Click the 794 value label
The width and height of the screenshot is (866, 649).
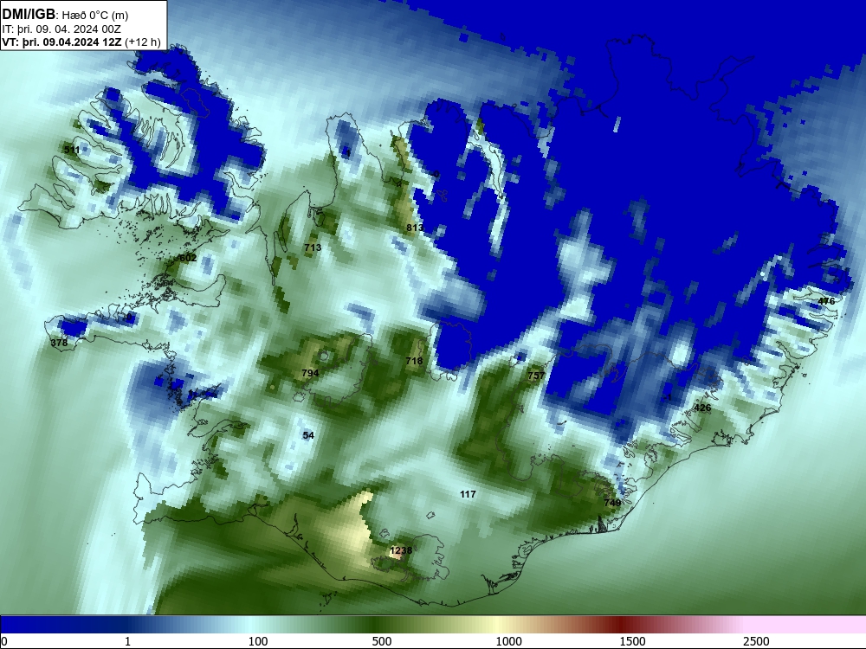[310, 373]
